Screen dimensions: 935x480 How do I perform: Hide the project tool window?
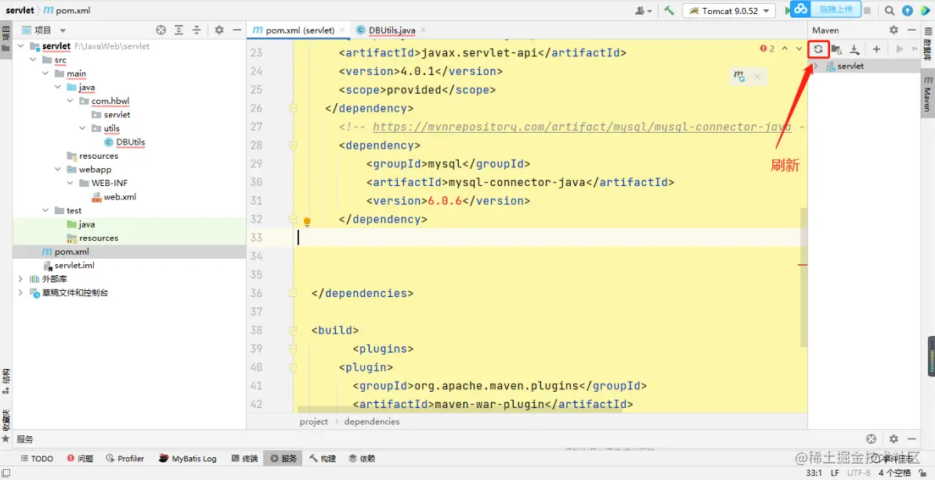coord(236,30)
